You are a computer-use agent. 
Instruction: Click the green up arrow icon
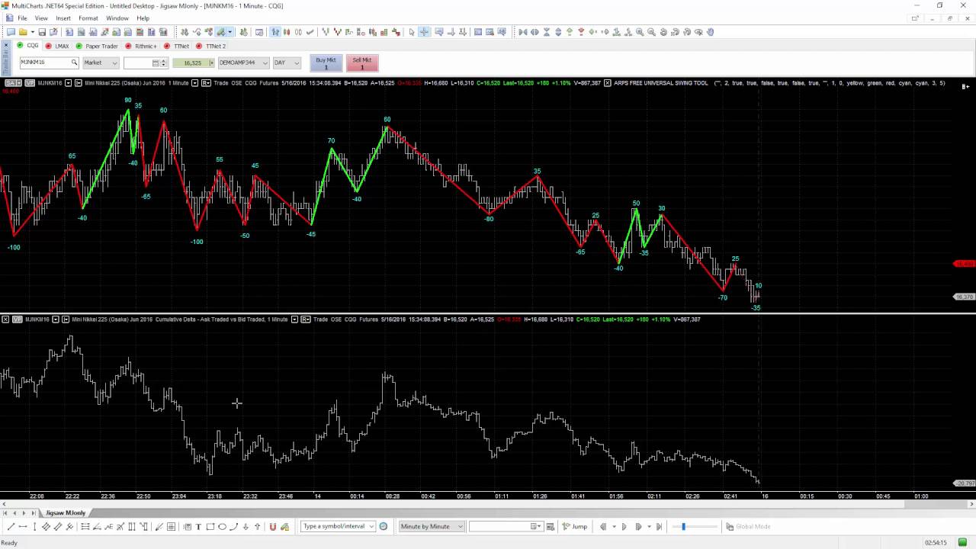coord(569,32)
